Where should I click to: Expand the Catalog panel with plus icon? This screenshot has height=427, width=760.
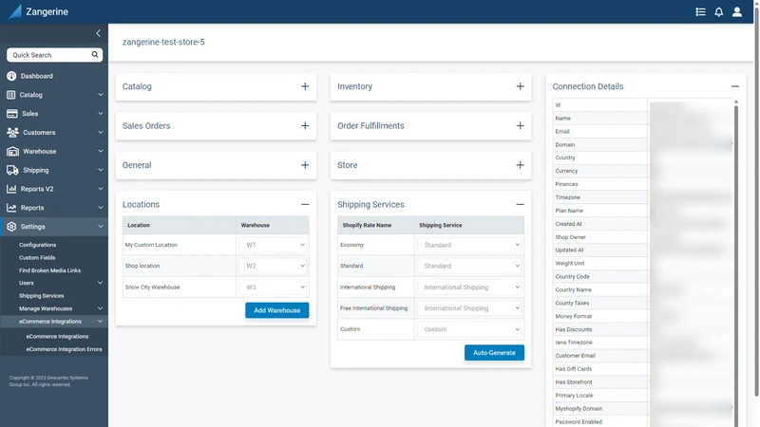click(305, 86)
